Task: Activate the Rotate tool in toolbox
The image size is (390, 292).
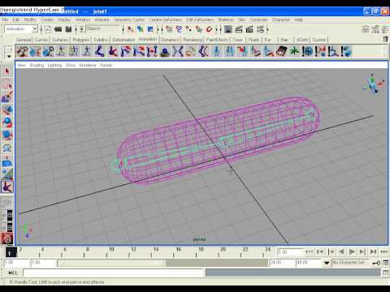Action: click(x=7, y=122)
